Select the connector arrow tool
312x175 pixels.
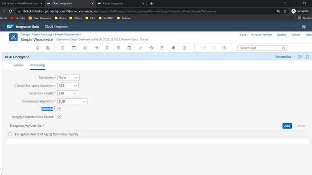96,48
